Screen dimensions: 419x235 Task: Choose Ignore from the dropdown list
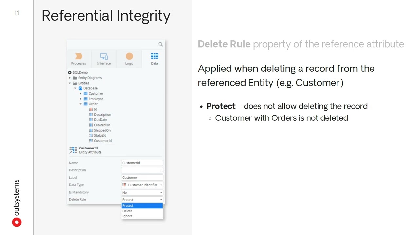point(142,216)
